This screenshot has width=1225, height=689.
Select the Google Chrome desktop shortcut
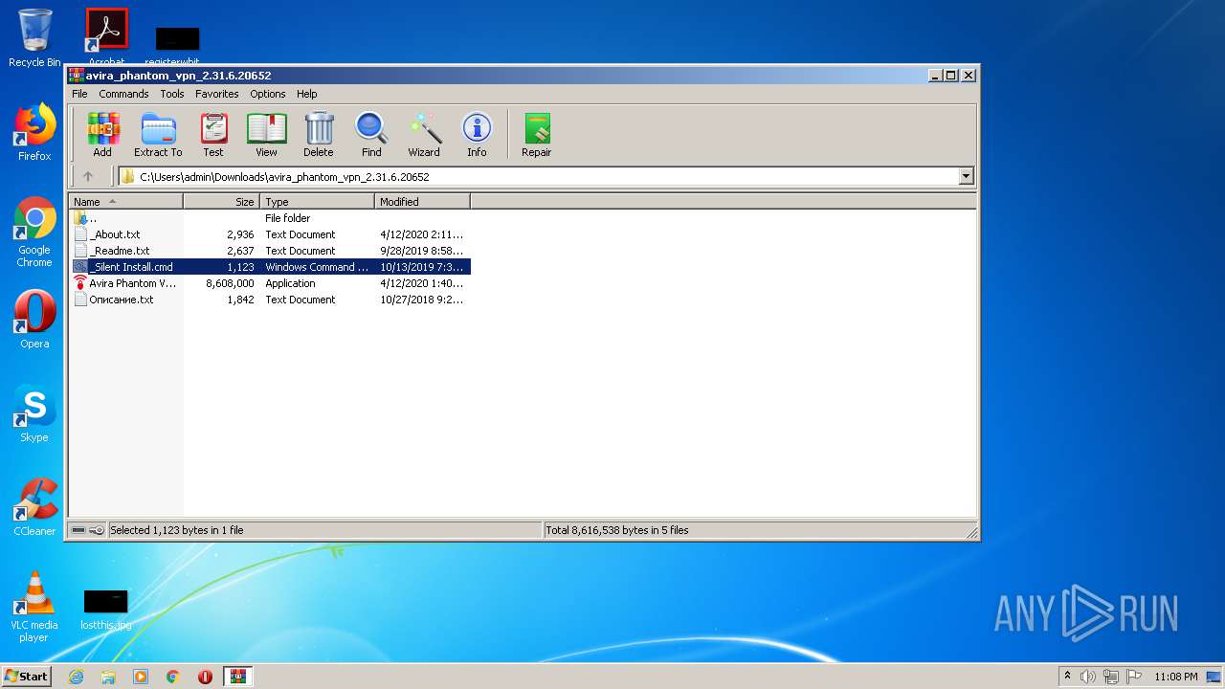[34, 232]
